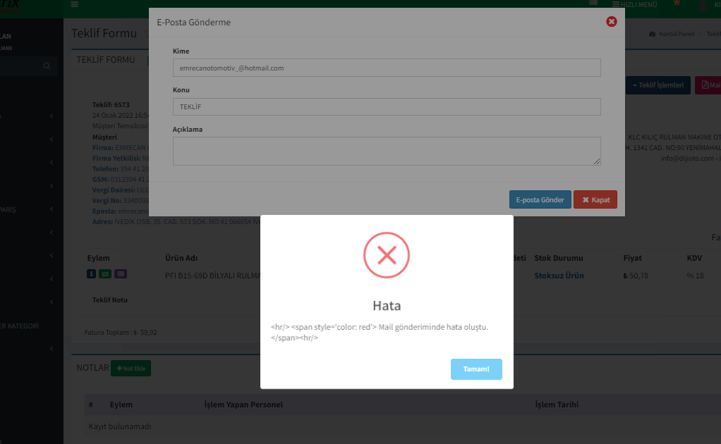Open the hamburger menu in top bar
721x444 pixels.
75,5
